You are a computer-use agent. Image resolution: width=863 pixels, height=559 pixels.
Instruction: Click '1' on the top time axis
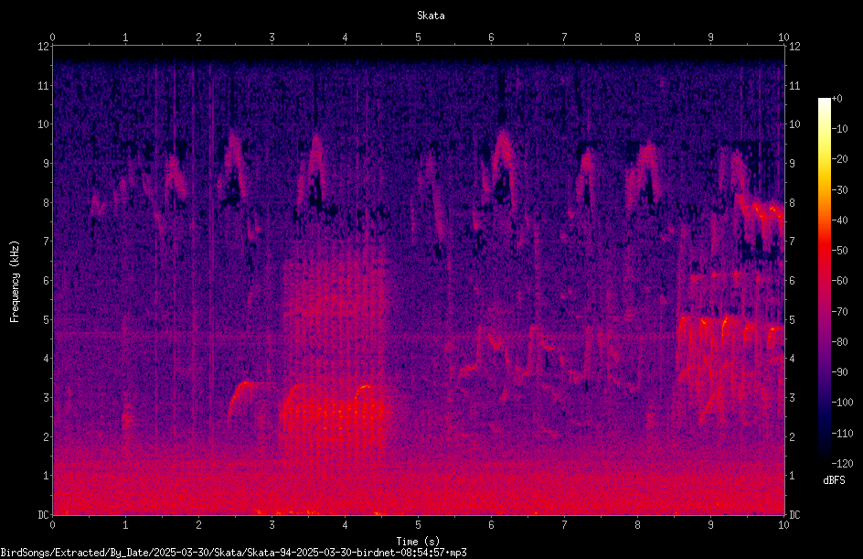coord(126,37)
